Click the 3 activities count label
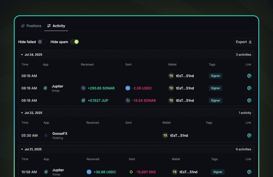 tap(243, 55)
